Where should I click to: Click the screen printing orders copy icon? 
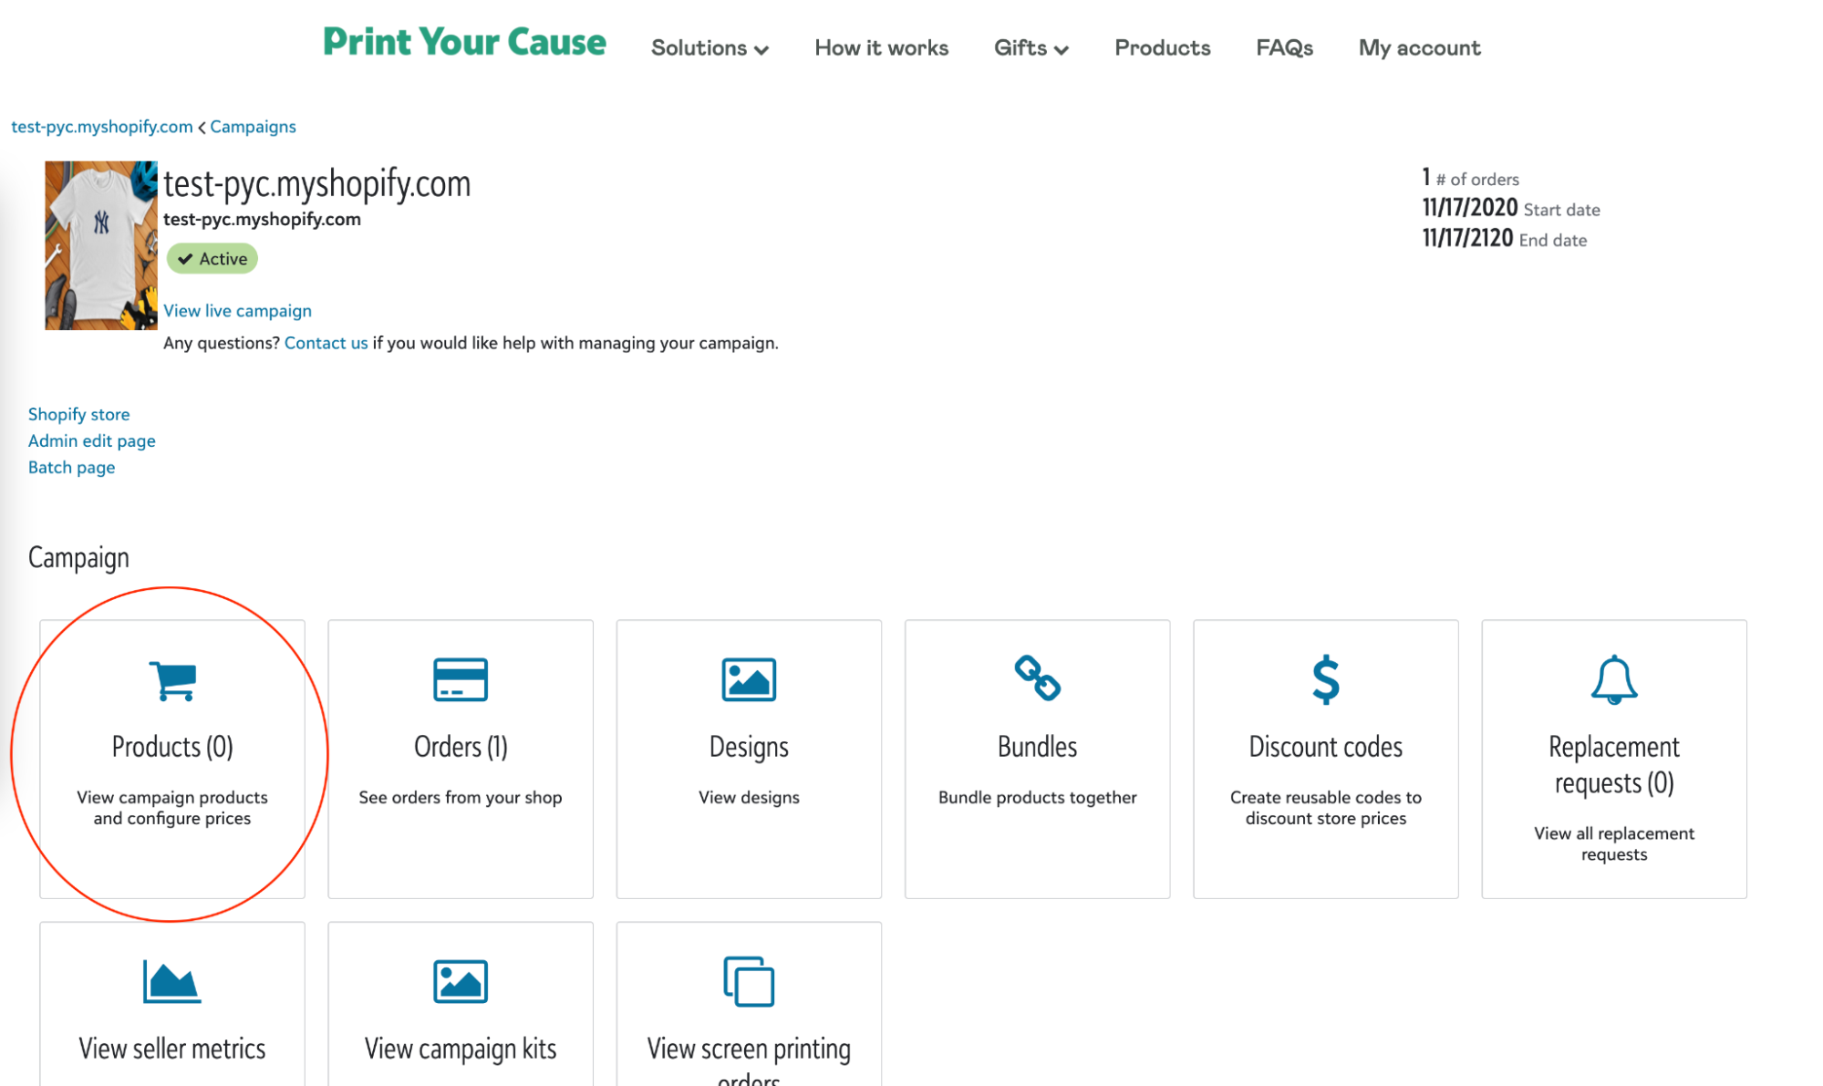pos(748,982)
